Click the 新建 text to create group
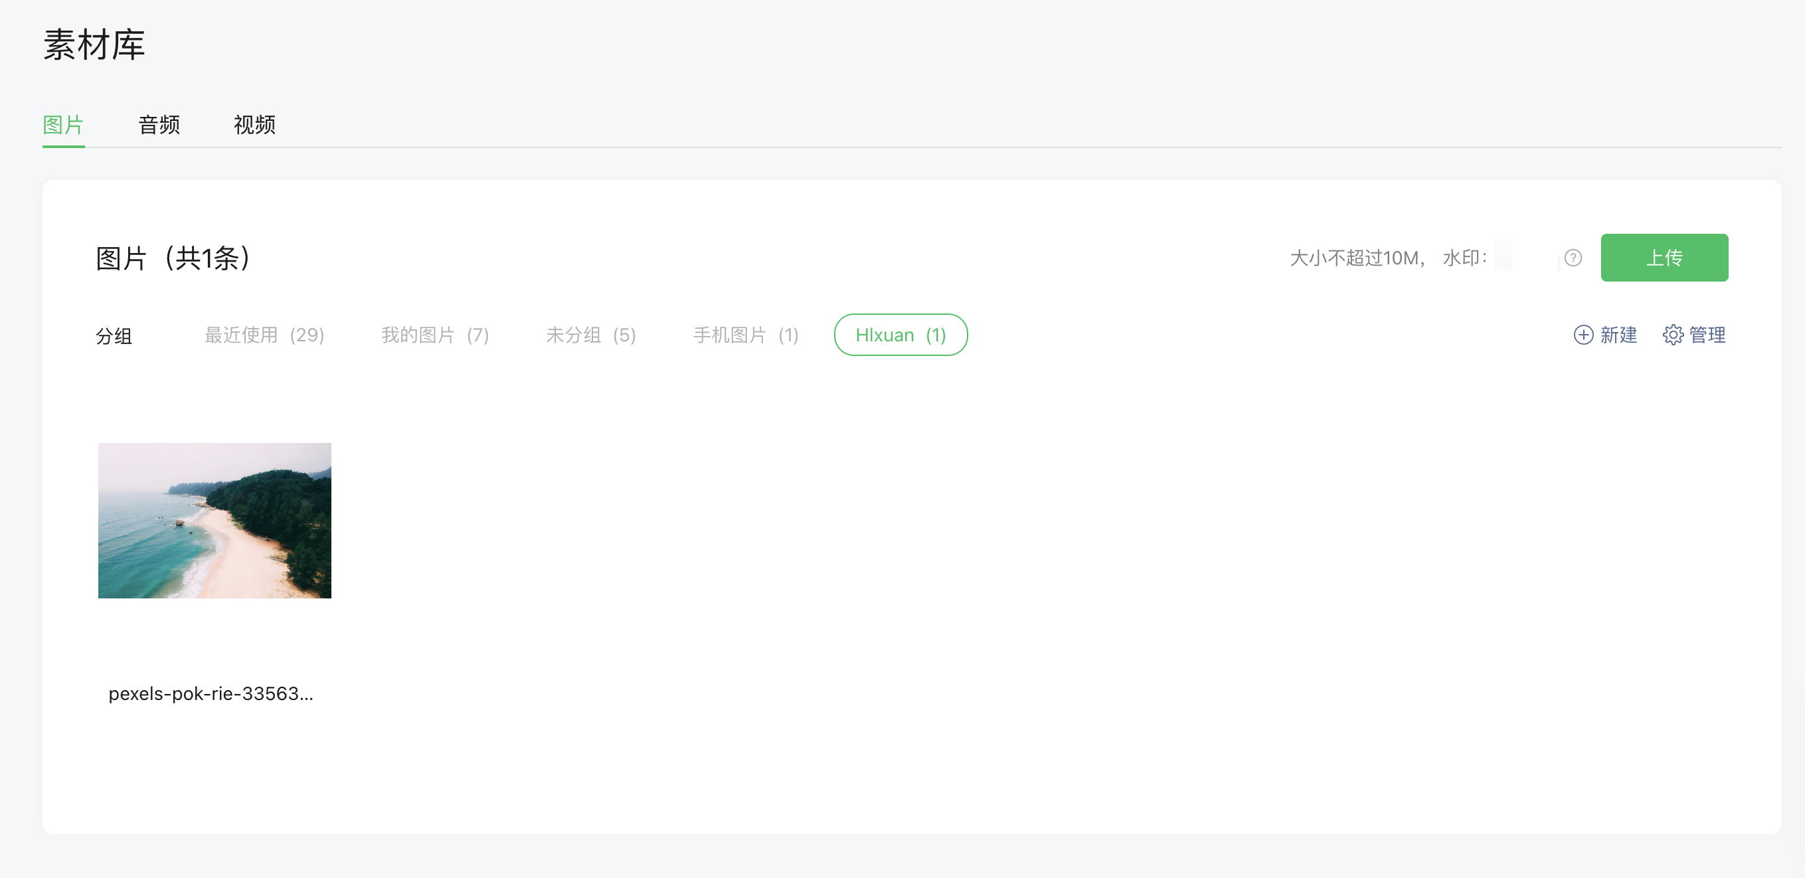This screenshot has width=1805, height=878. pyautogui.click(x=1618, y=335)
